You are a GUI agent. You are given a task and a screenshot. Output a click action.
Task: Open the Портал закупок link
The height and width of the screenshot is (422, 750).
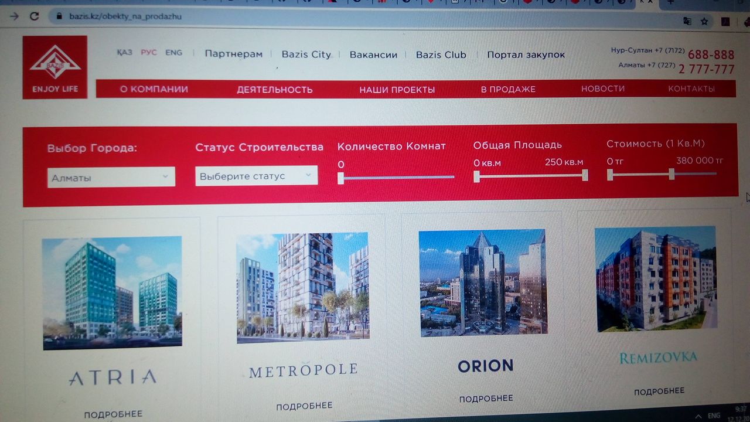(526, 55)
